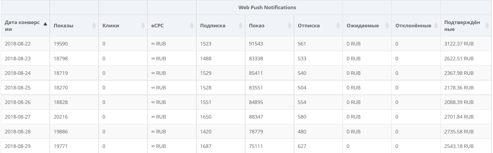493x153 pixels.
Task: Sort table by Подписка arrows
Action: [x=241, y=26]
